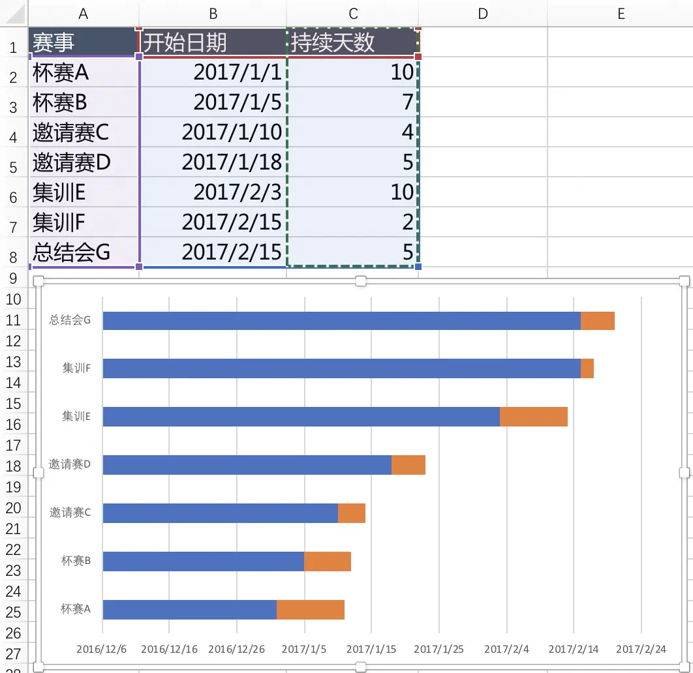Select date cell 2017/2/3
Screen dimensions: 693x673
213,192
